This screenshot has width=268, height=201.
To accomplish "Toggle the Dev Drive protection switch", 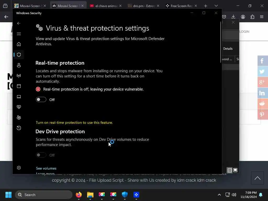I will 41,155.
